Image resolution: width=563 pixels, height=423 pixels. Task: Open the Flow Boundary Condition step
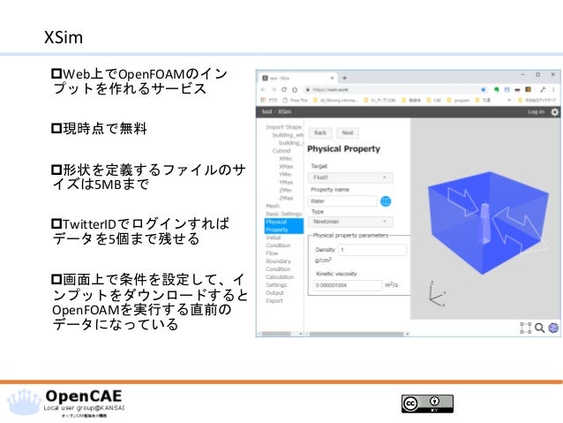click(278, 261)
